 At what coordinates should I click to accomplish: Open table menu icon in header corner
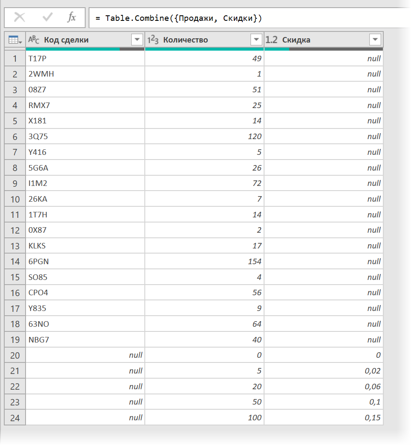pyautogui.click(x=15, y=40)
